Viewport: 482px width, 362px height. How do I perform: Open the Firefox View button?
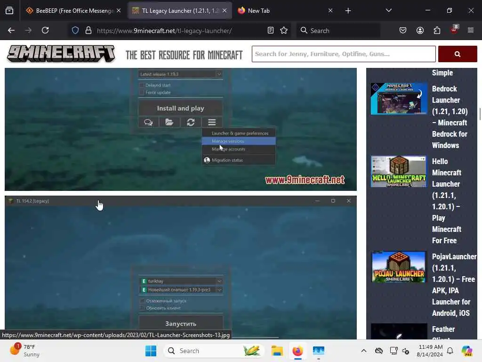point(9,10)
